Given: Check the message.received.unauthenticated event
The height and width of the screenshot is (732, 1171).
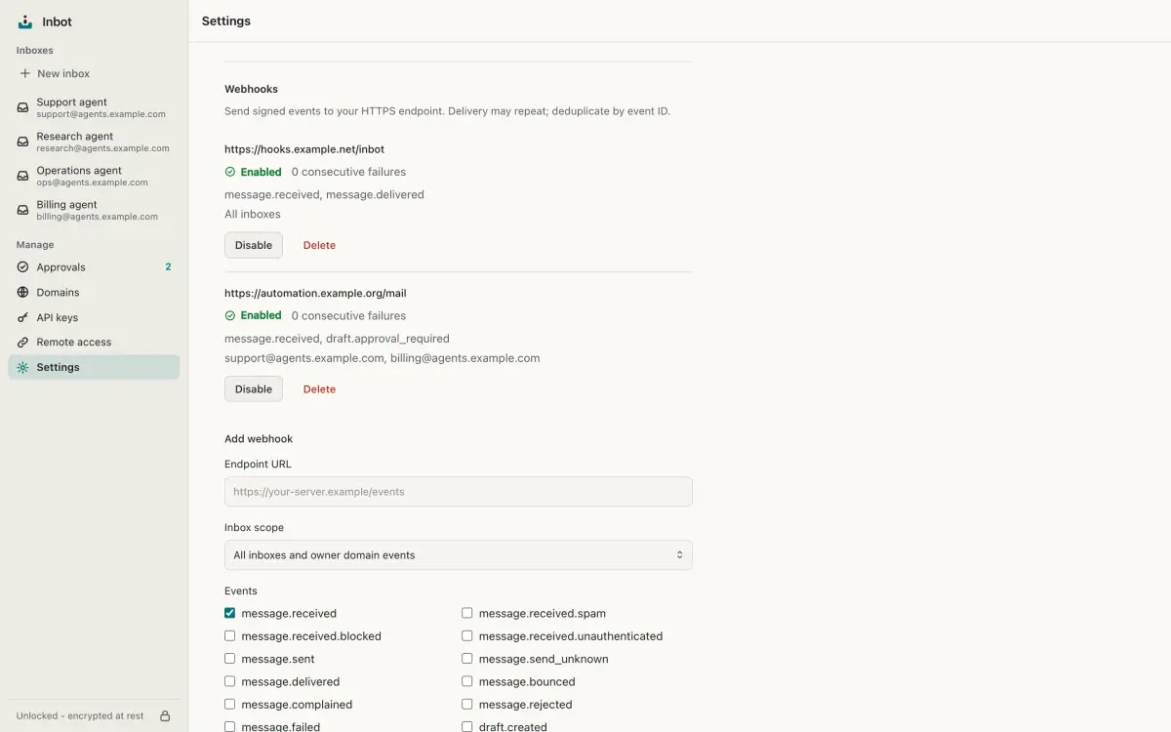Looking at the screenshot, I should coord(467,635).
